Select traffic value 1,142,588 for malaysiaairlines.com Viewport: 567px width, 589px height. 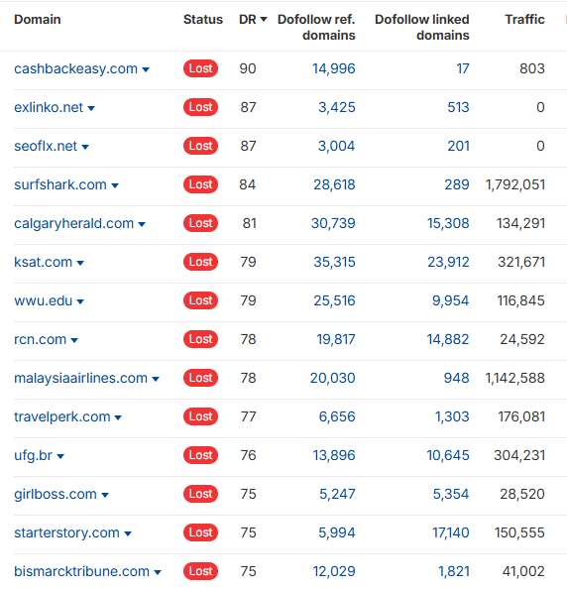pos(515,378)
